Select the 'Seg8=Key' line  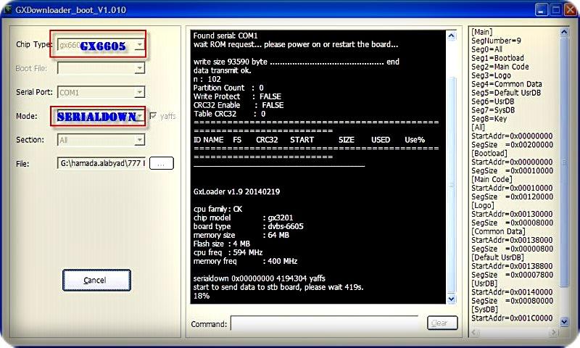(x=489, y=119)
